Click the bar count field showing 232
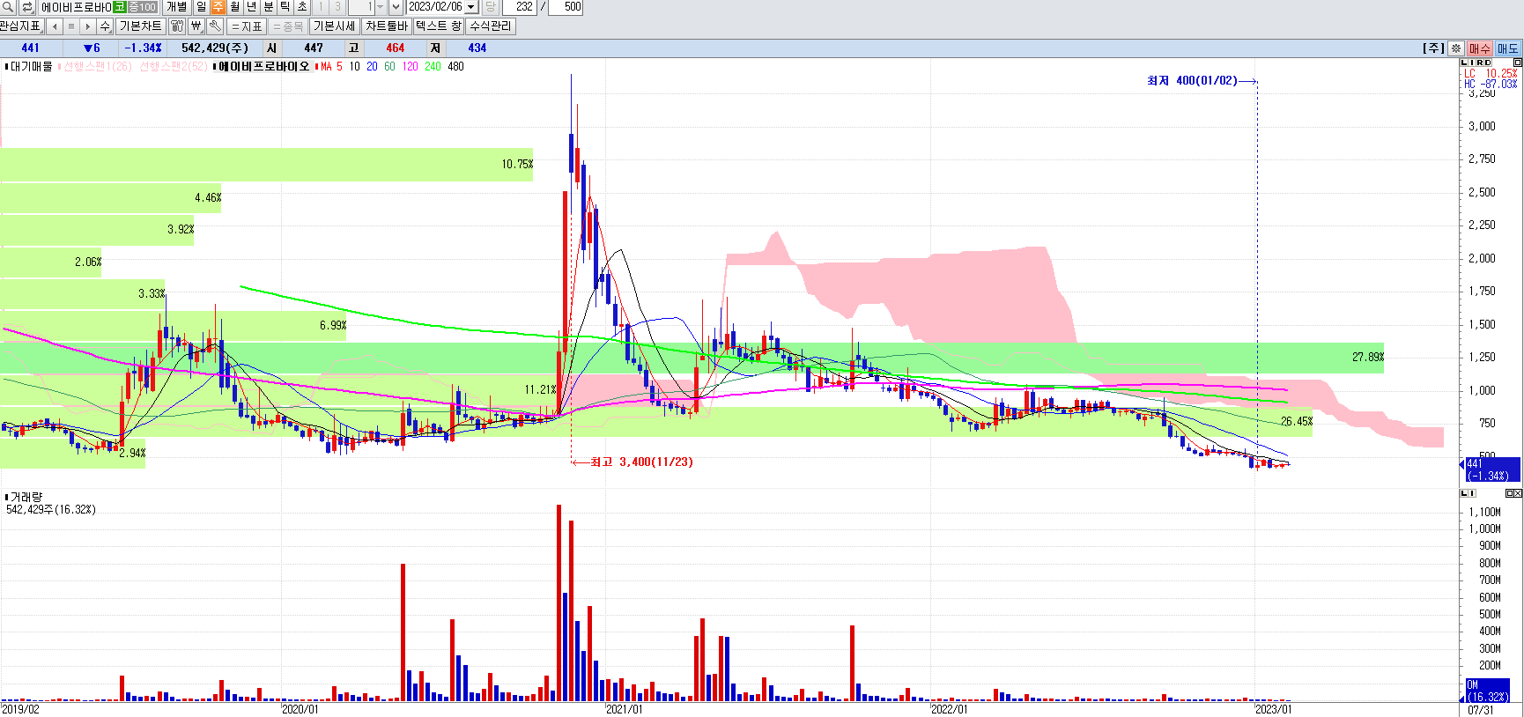Image resolution: width=1524 pixels, height=717 pixels. 520,7
